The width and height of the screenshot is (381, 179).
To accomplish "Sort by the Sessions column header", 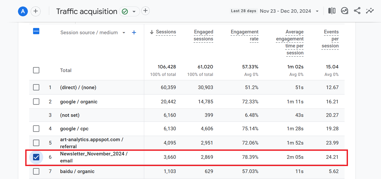I will tap(166, 32).
